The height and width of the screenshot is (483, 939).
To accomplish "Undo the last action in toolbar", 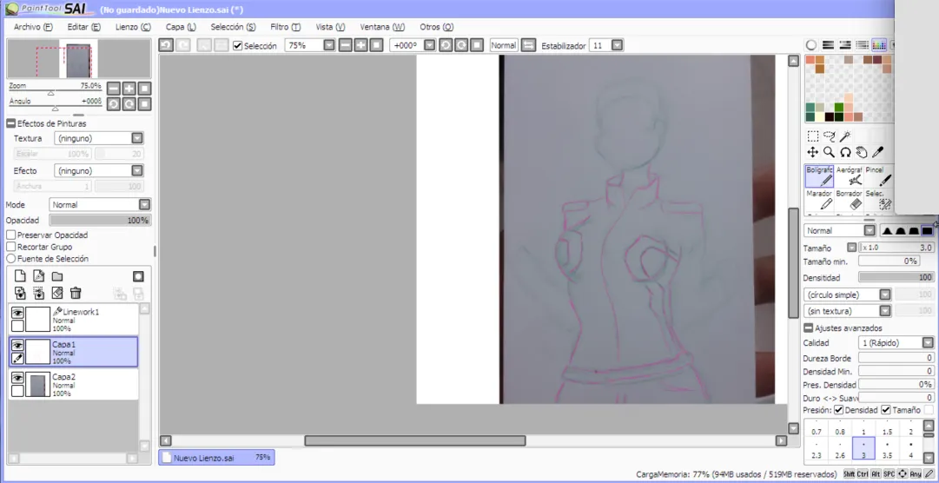I will point(166,45).
